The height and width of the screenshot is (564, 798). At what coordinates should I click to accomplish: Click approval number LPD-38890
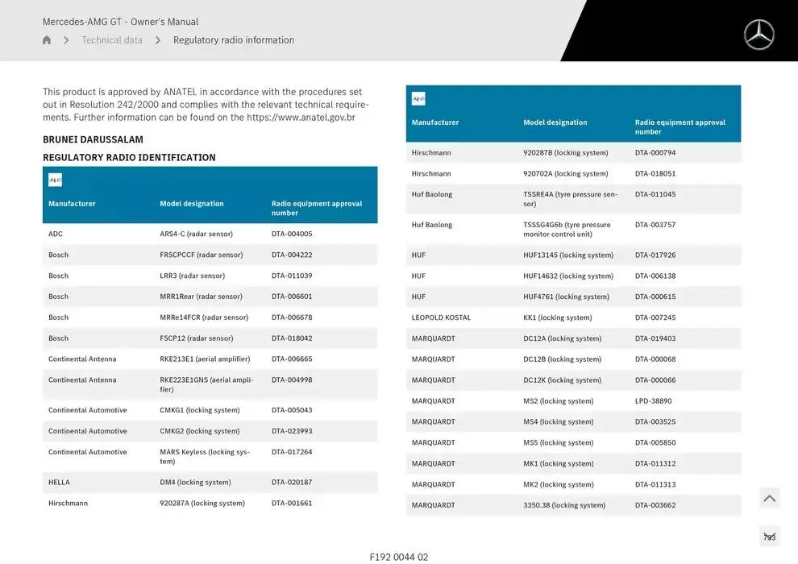(x=653, y=401)
